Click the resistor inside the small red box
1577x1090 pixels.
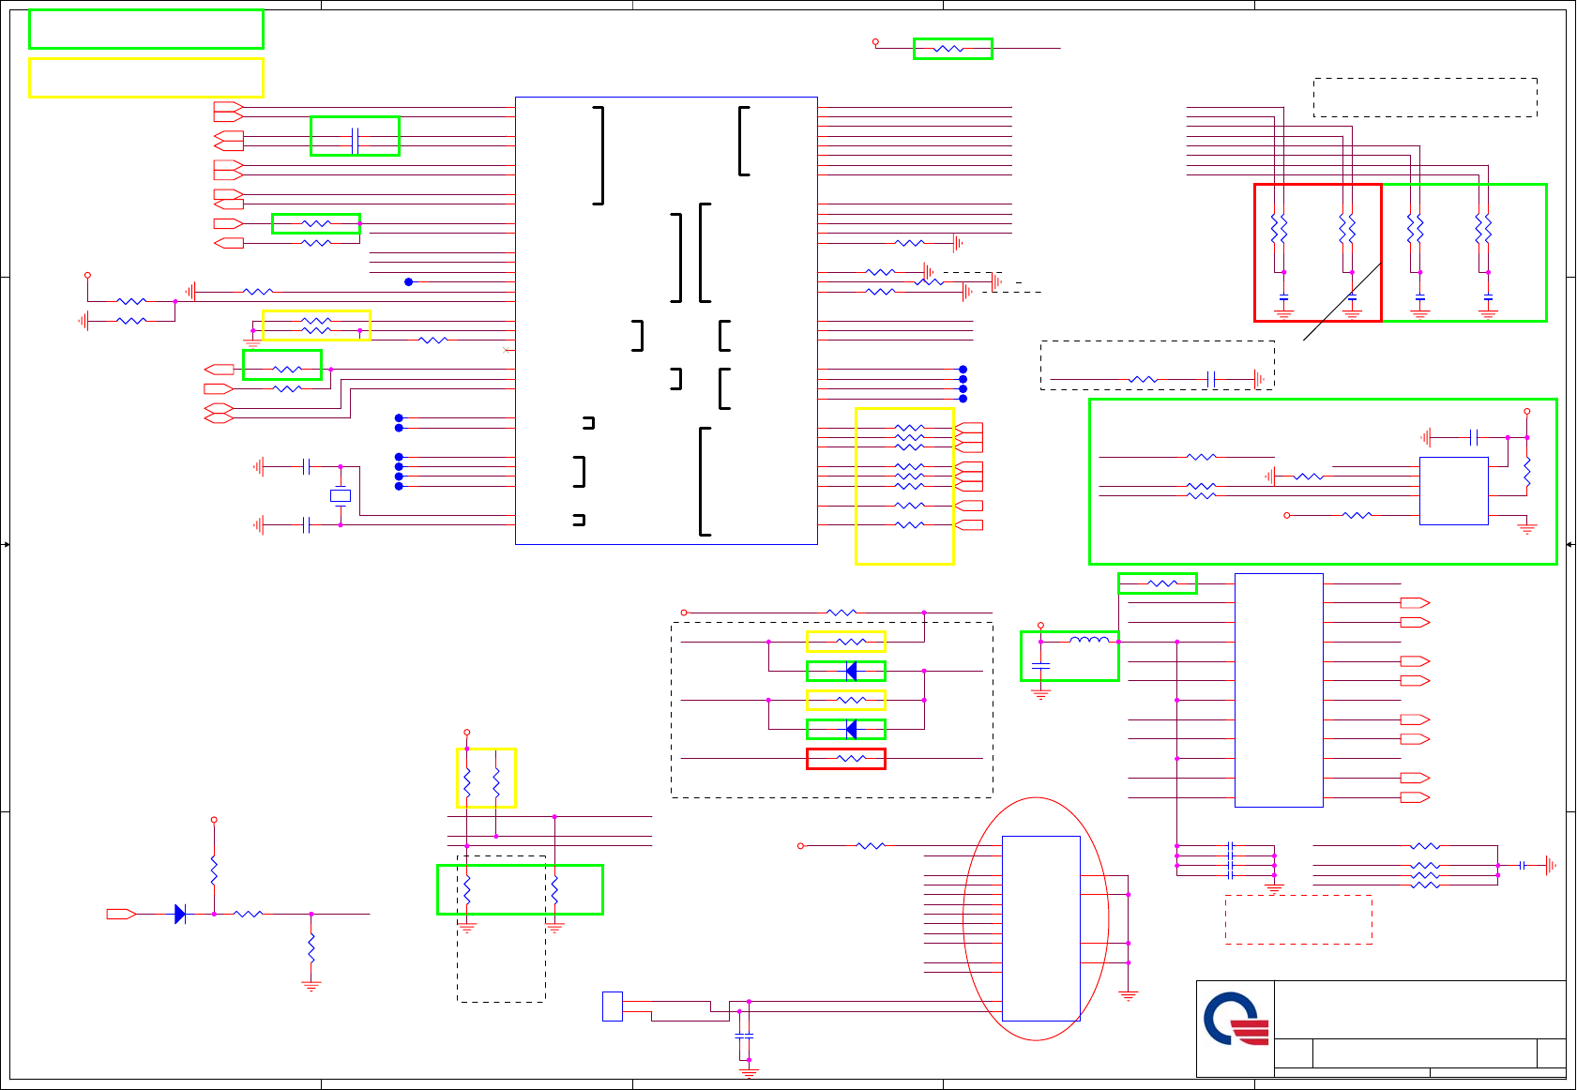851,758
